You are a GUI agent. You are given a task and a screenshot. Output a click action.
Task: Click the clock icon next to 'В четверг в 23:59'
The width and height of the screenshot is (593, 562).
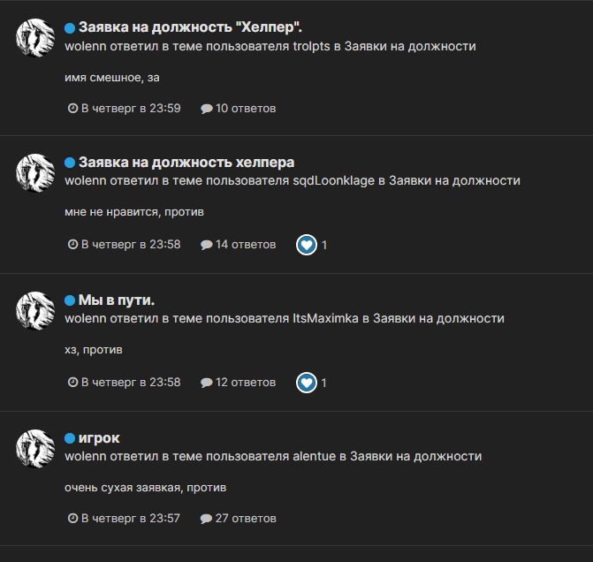(x=72, y=109)
